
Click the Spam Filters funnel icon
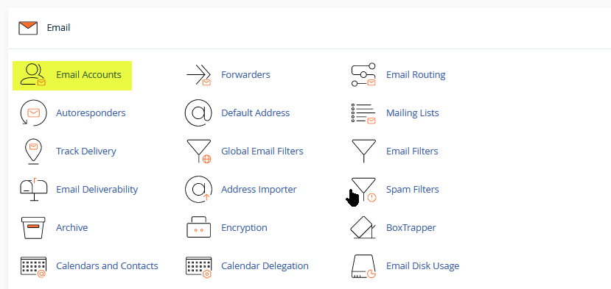363,190
